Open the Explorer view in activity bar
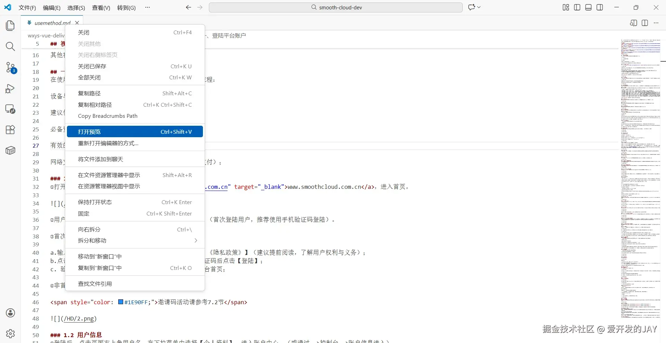666x343 pixels. [x=10, y=26]
